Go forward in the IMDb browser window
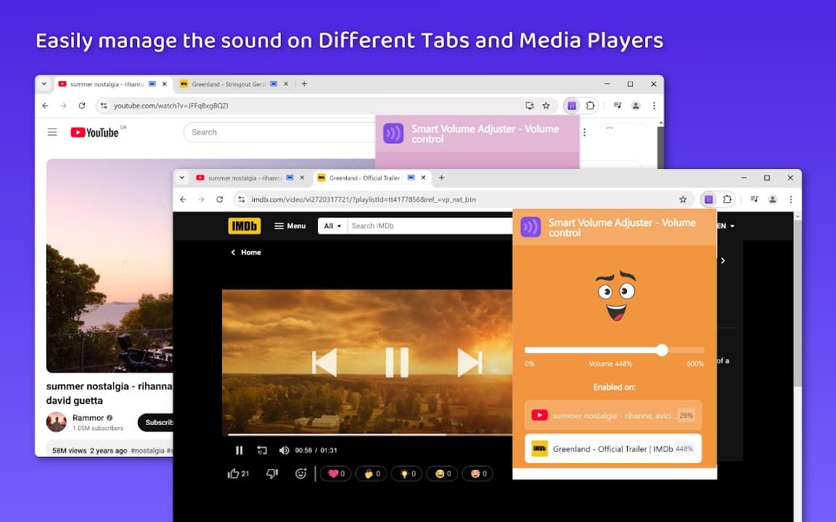836x522 pixels. 201,199
